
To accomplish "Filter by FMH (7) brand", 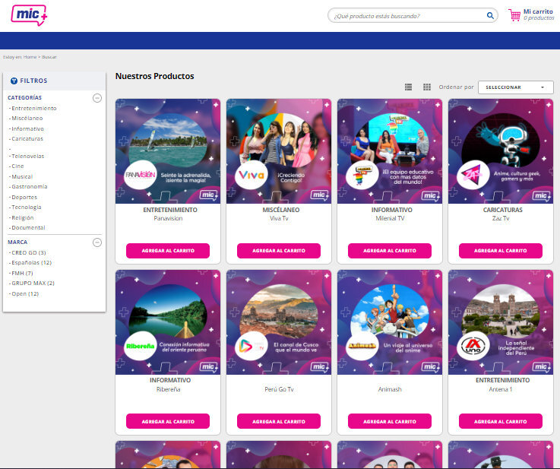I will pyautogui.click(x=22, y=273).
